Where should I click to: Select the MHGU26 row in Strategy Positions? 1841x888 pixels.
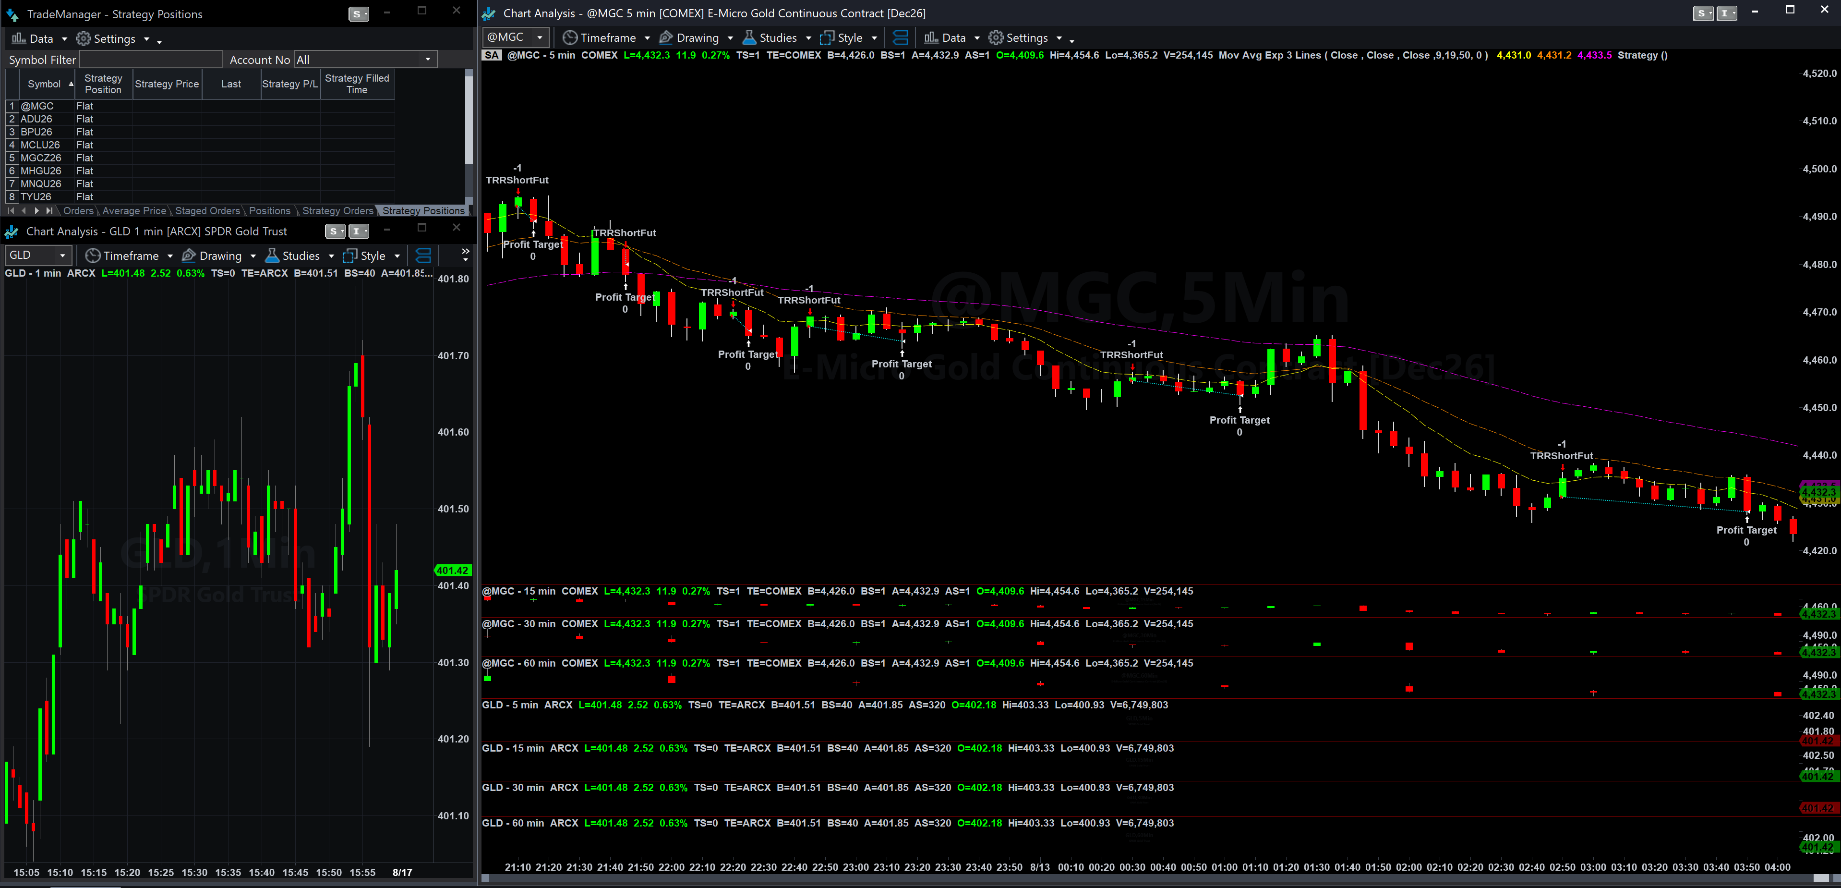click(200, 170)
